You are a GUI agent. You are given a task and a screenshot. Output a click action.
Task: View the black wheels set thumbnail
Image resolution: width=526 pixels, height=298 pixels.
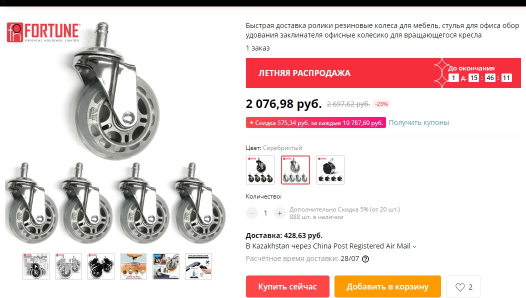pos(101,266)
